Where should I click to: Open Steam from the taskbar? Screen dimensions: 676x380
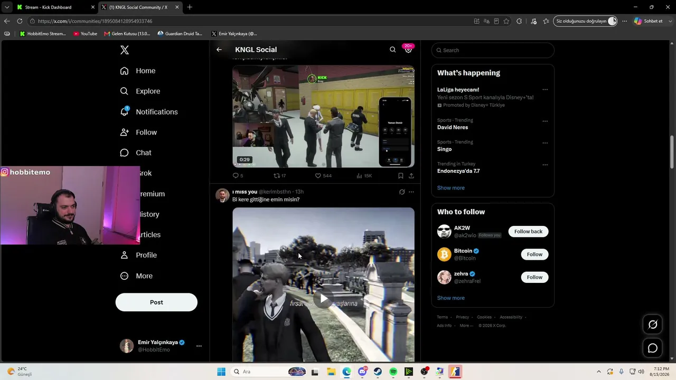[378, 372]
